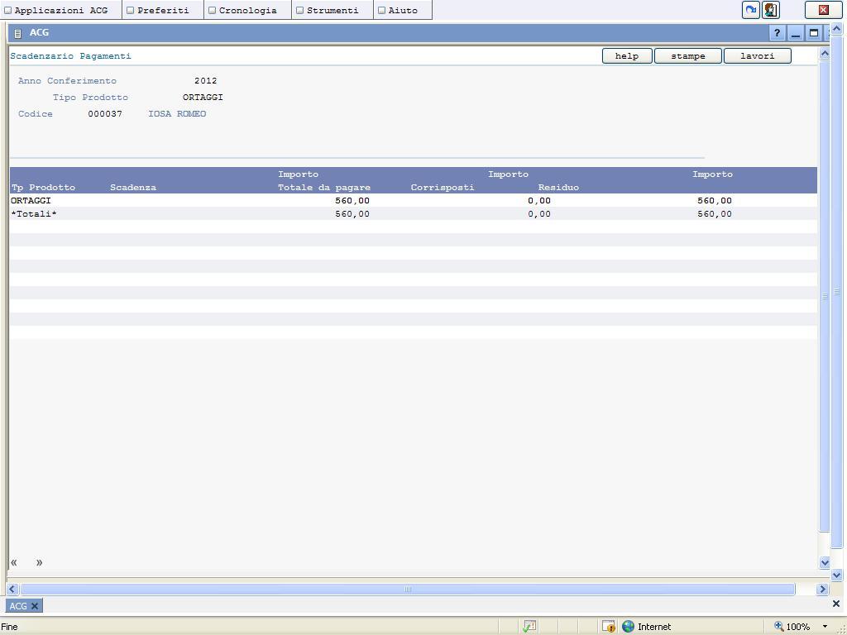847x635 pixels.
Task: Click the Tipo Prodotto value ORTAGGI
Action: pyautogui.click(x=203, y=98)
